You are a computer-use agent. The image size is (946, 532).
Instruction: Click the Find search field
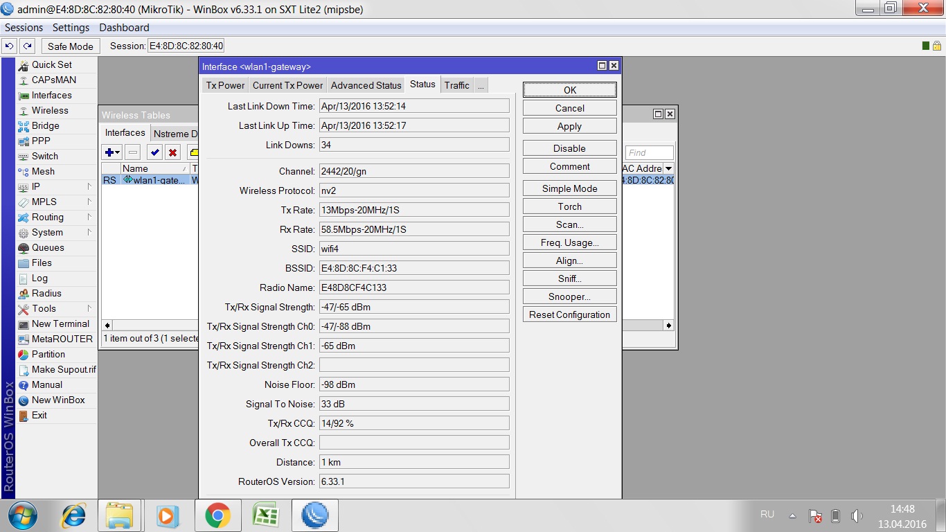(x=649, y=152)
